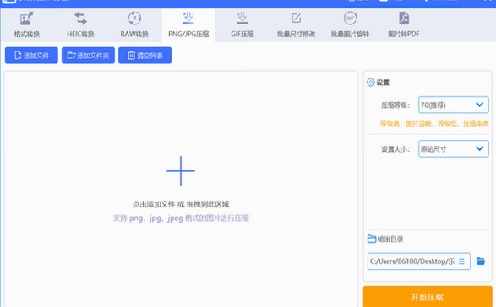Click the 输出目录 label text
The height and width of the screenshot is (307, 496).
390,239
